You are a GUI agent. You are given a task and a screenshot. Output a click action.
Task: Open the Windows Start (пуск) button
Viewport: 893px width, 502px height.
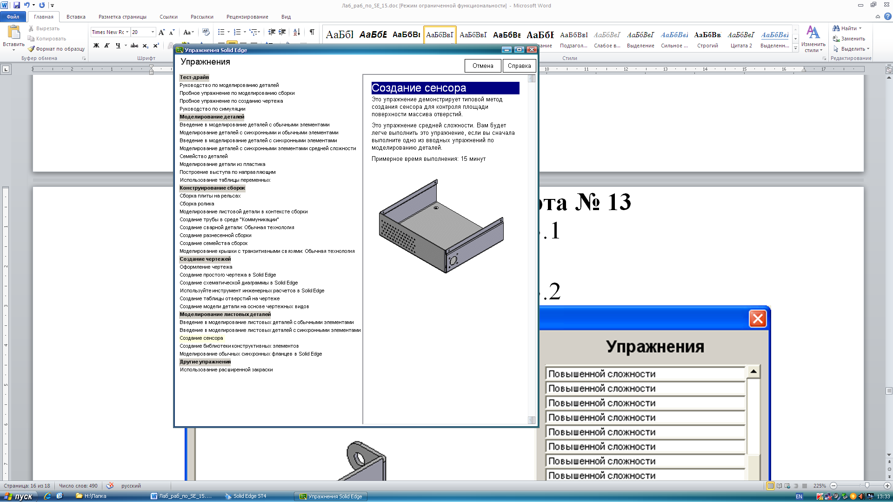pyautogui.click(x=18, y=496)
